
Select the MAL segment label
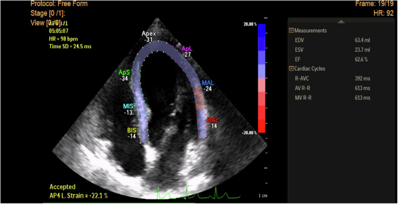click(208, 83)
